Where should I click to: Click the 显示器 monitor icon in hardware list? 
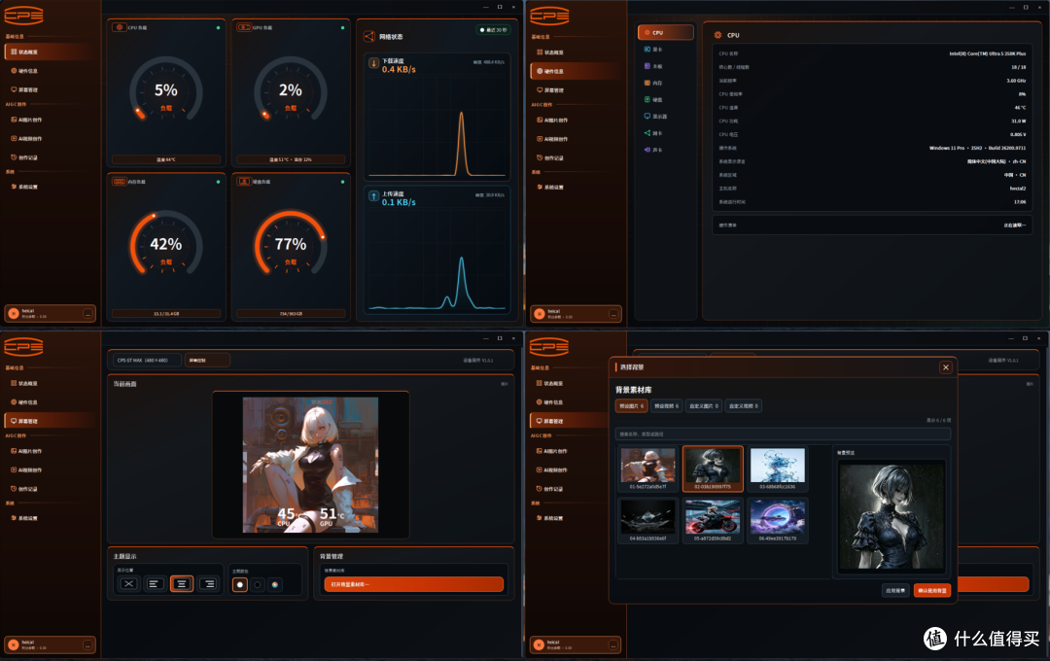[647, 117]
